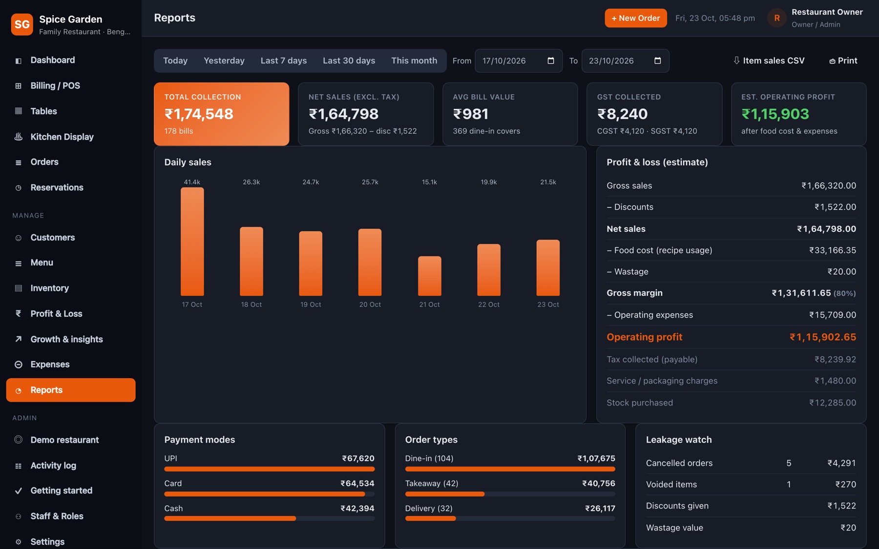
Task: Open Staff & Roles icon
Action: pyautogui.click(x=18, y=516)
